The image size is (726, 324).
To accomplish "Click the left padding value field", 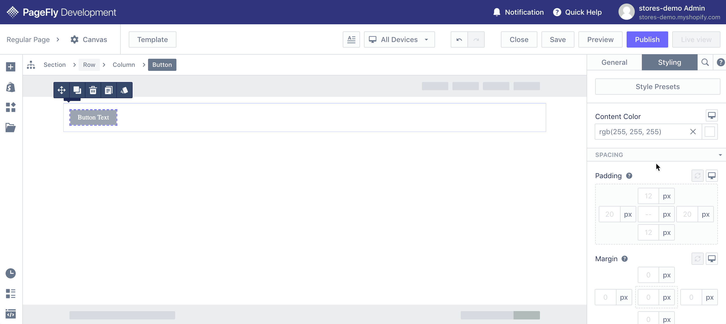I will [x=609, y=214].
